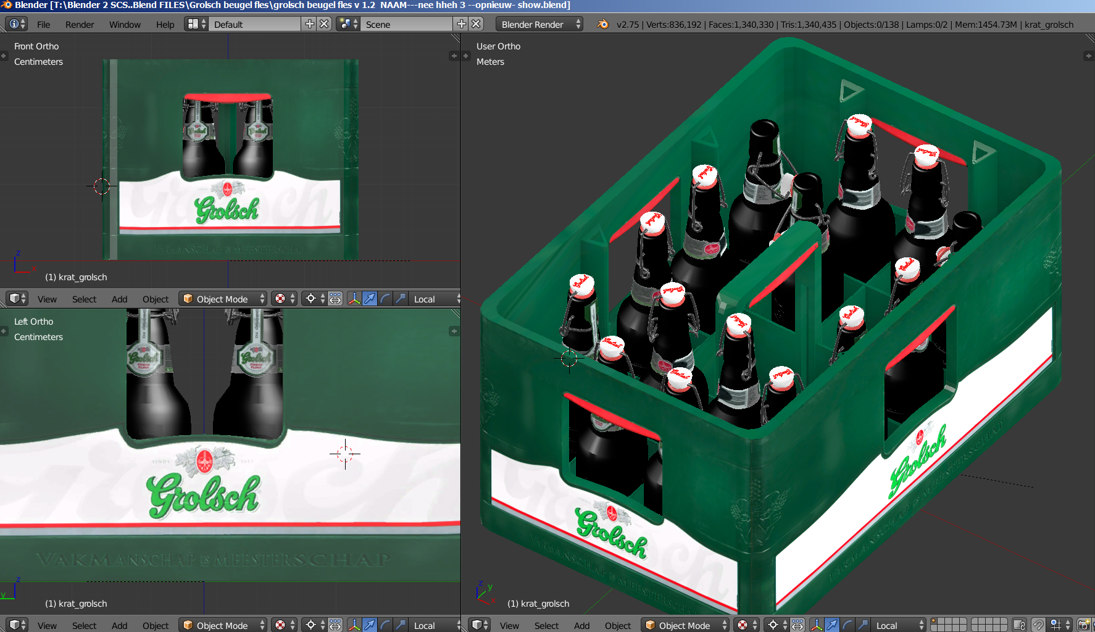Click the Default screen layout name field
Screen dimensions: 1095x632
point(255,24)
